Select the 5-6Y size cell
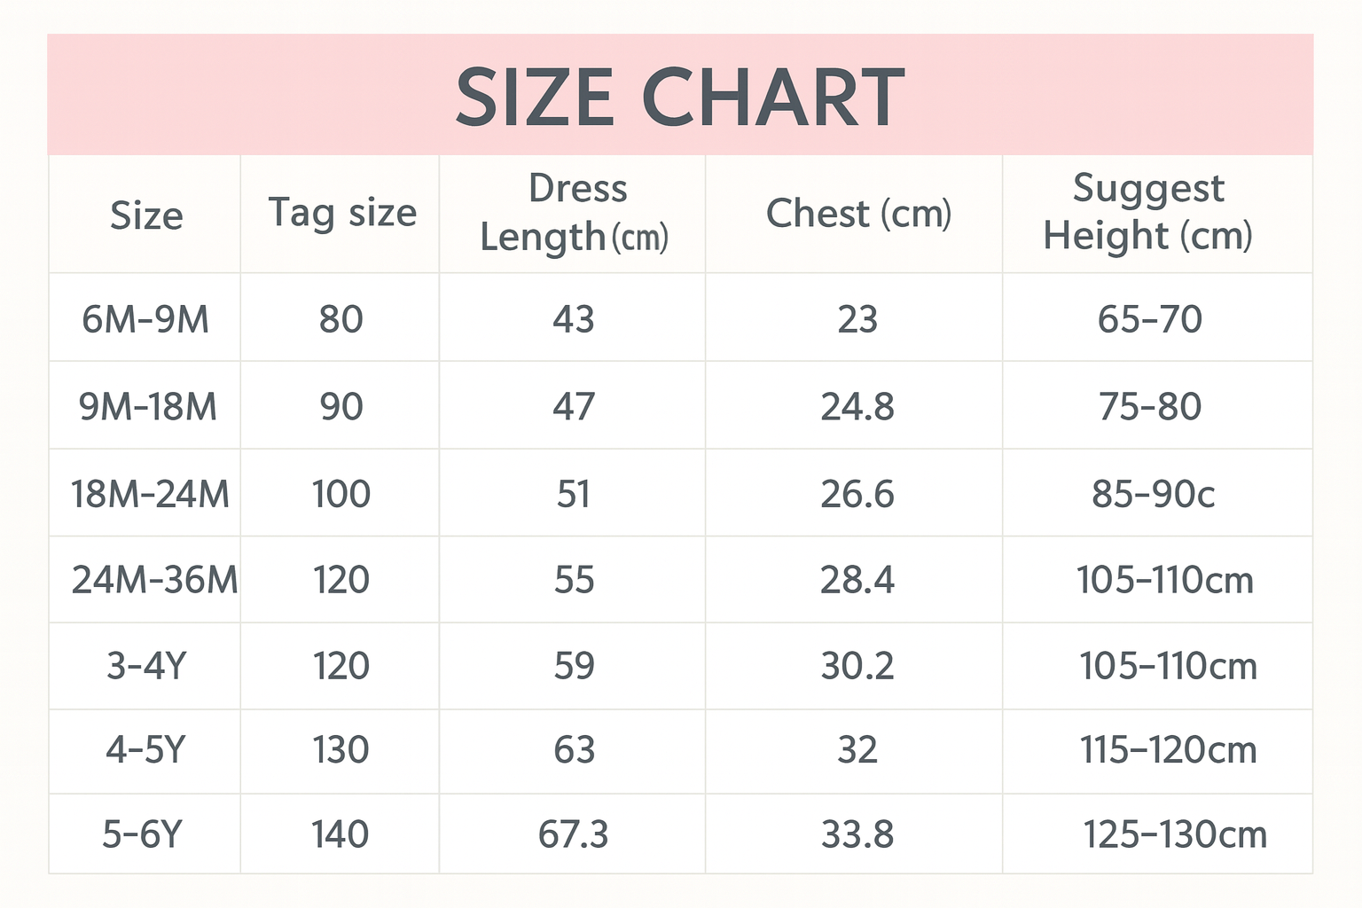This screenshot has height=908, width=1362. 142,834
